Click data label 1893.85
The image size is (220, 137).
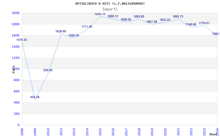pyautogui.click(x=139, y=16)
